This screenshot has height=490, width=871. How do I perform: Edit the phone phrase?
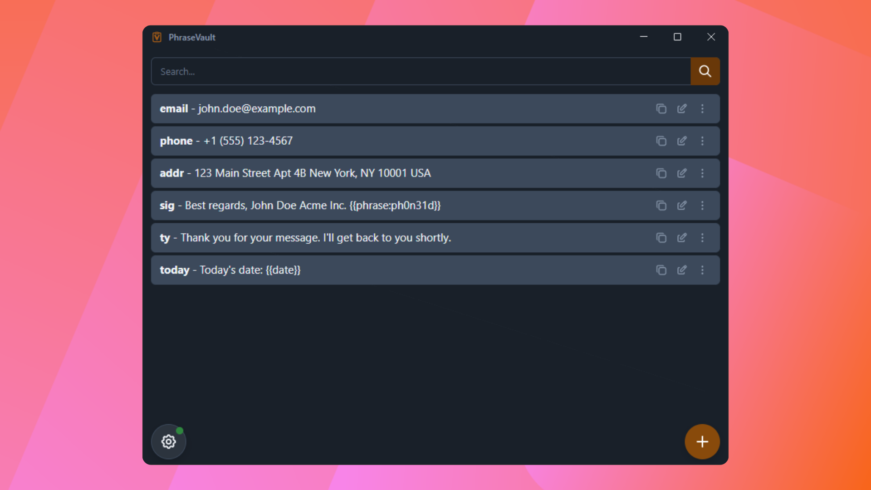pyautogui.click(x=682, y=141)
